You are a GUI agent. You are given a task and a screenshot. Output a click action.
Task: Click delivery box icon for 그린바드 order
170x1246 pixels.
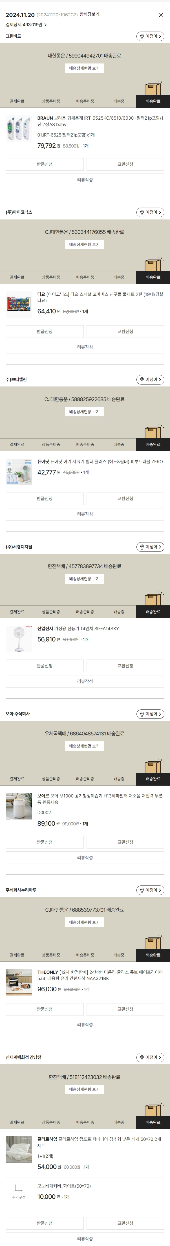(153, 89)
